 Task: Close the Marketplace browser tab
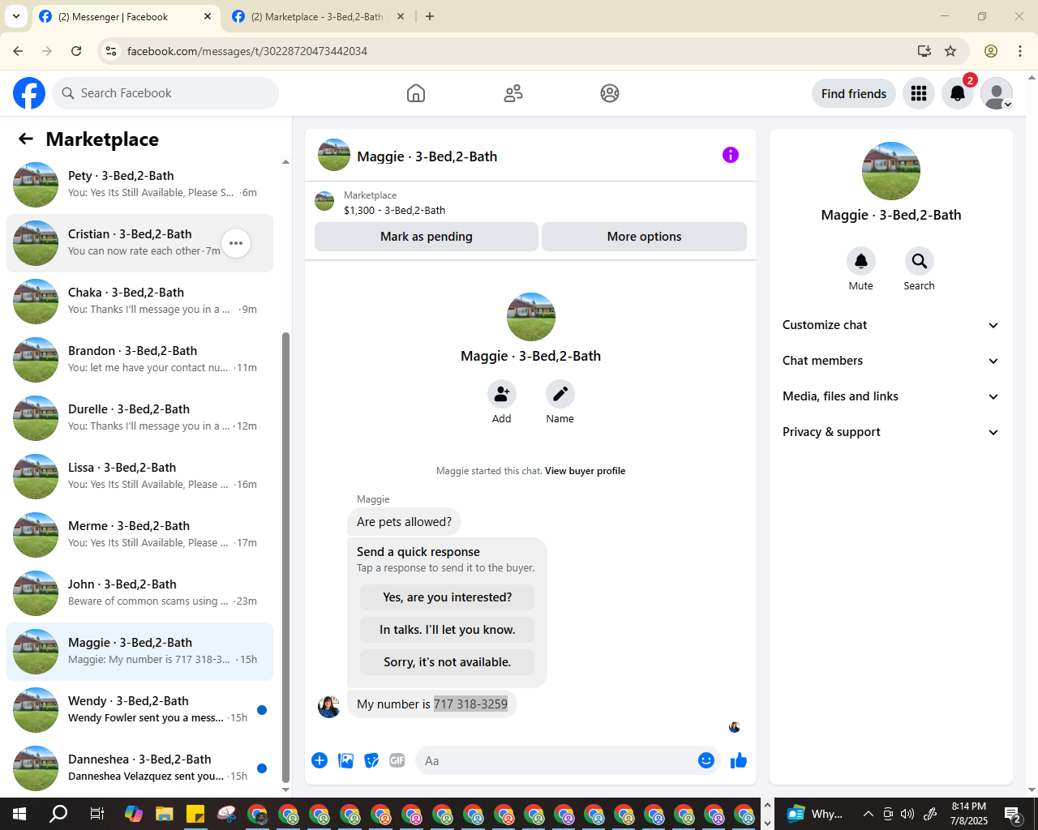coord(401,16)
